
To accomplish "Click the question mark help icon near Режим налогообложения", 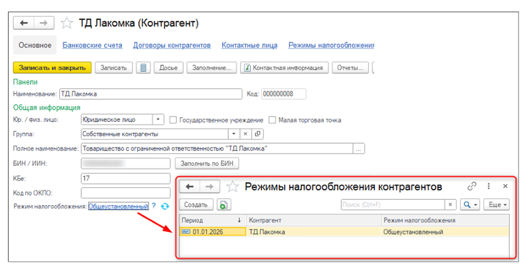I will click(x=154, y=206).
